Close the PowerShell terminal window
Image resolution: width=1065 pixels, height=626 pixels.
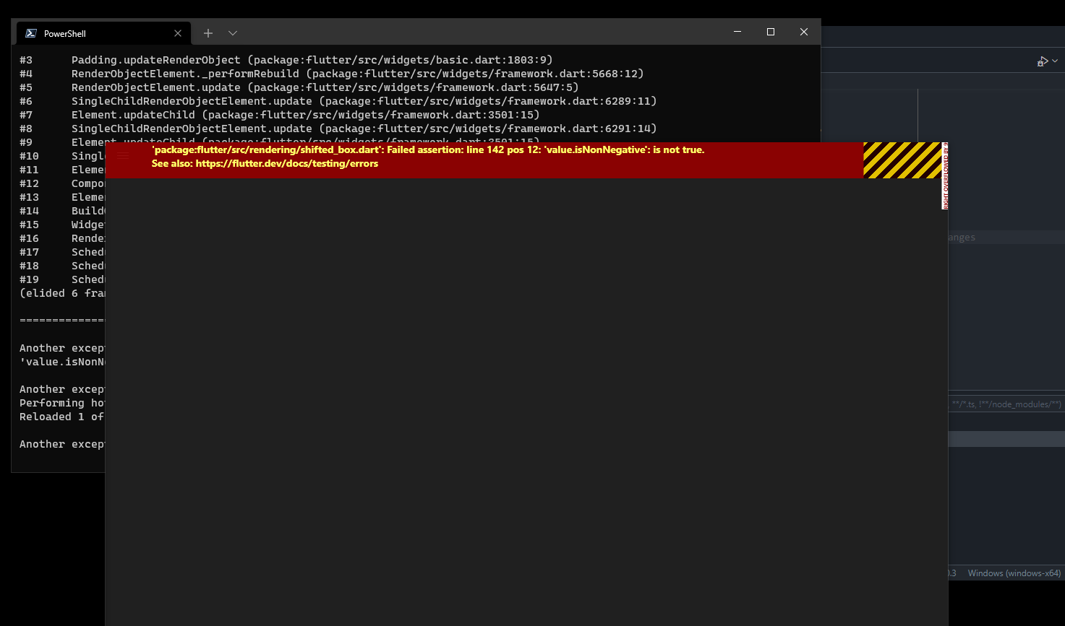[804, 32]
